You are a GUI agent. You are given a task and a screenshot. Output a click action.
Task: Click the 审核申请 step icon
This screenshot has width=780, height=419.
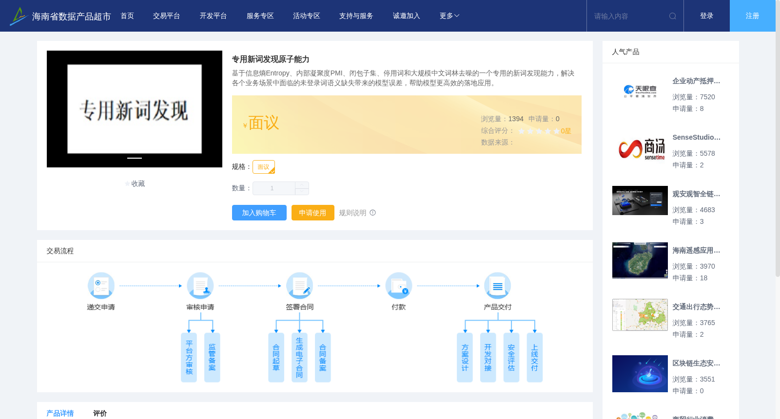pyautogui.click(x=200, y=286)
